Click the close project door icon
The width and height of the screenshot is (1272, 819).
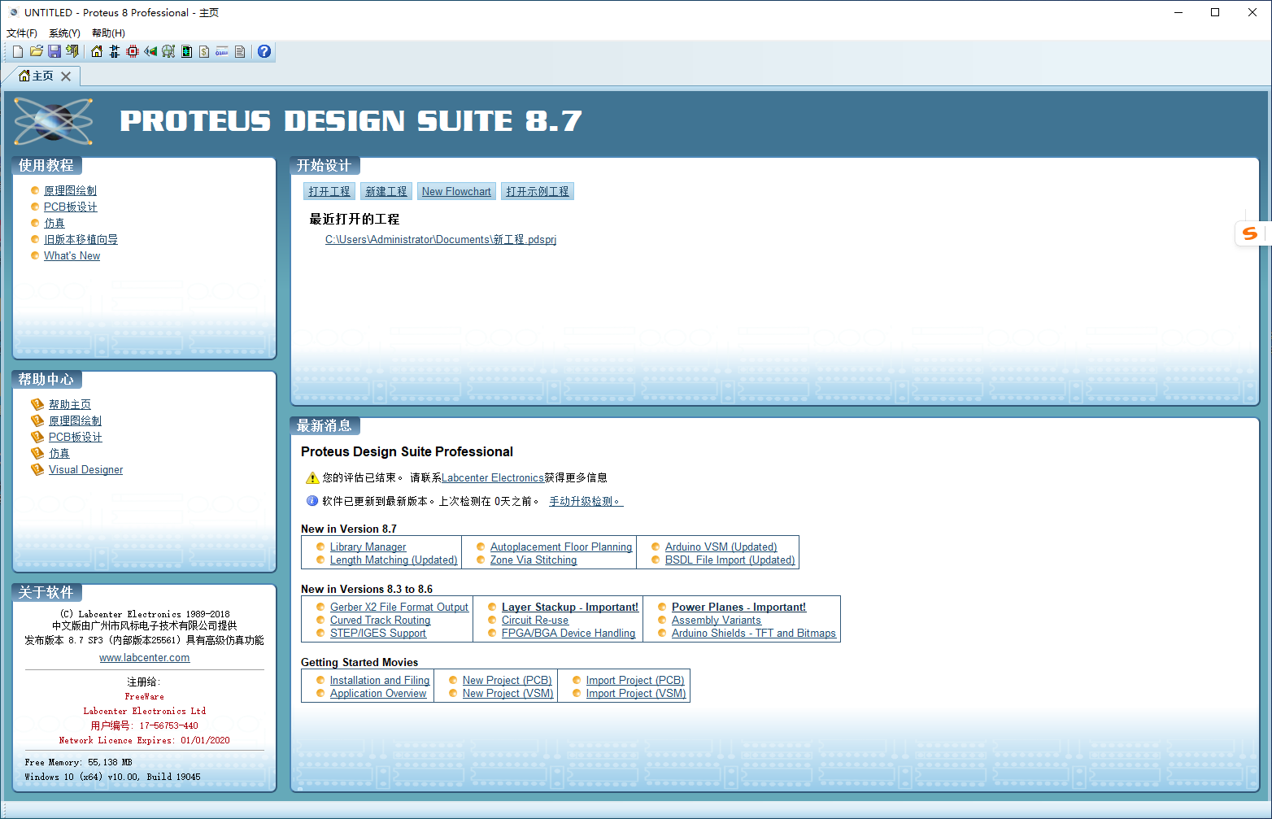click(72, 51)
